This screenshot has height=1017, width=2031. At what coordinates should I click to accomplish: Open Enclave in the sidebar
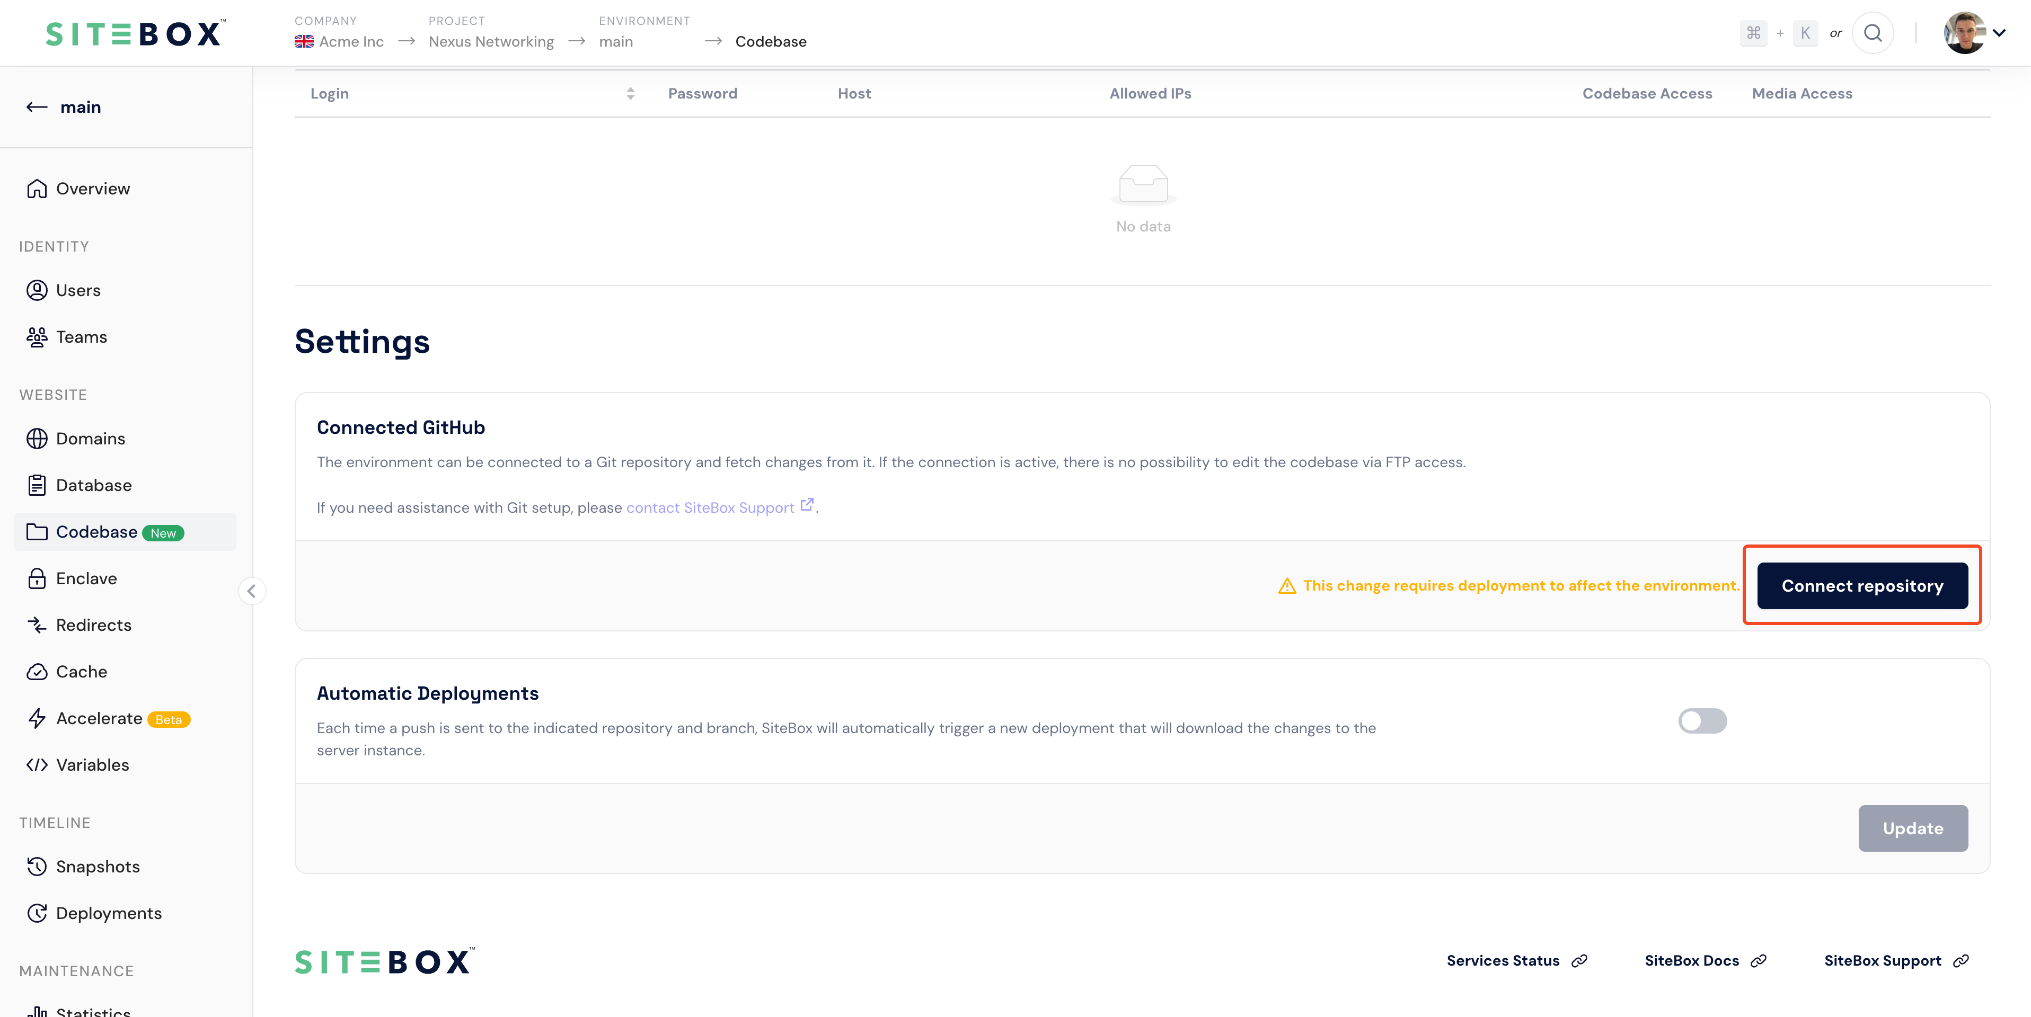click(126, 578)
